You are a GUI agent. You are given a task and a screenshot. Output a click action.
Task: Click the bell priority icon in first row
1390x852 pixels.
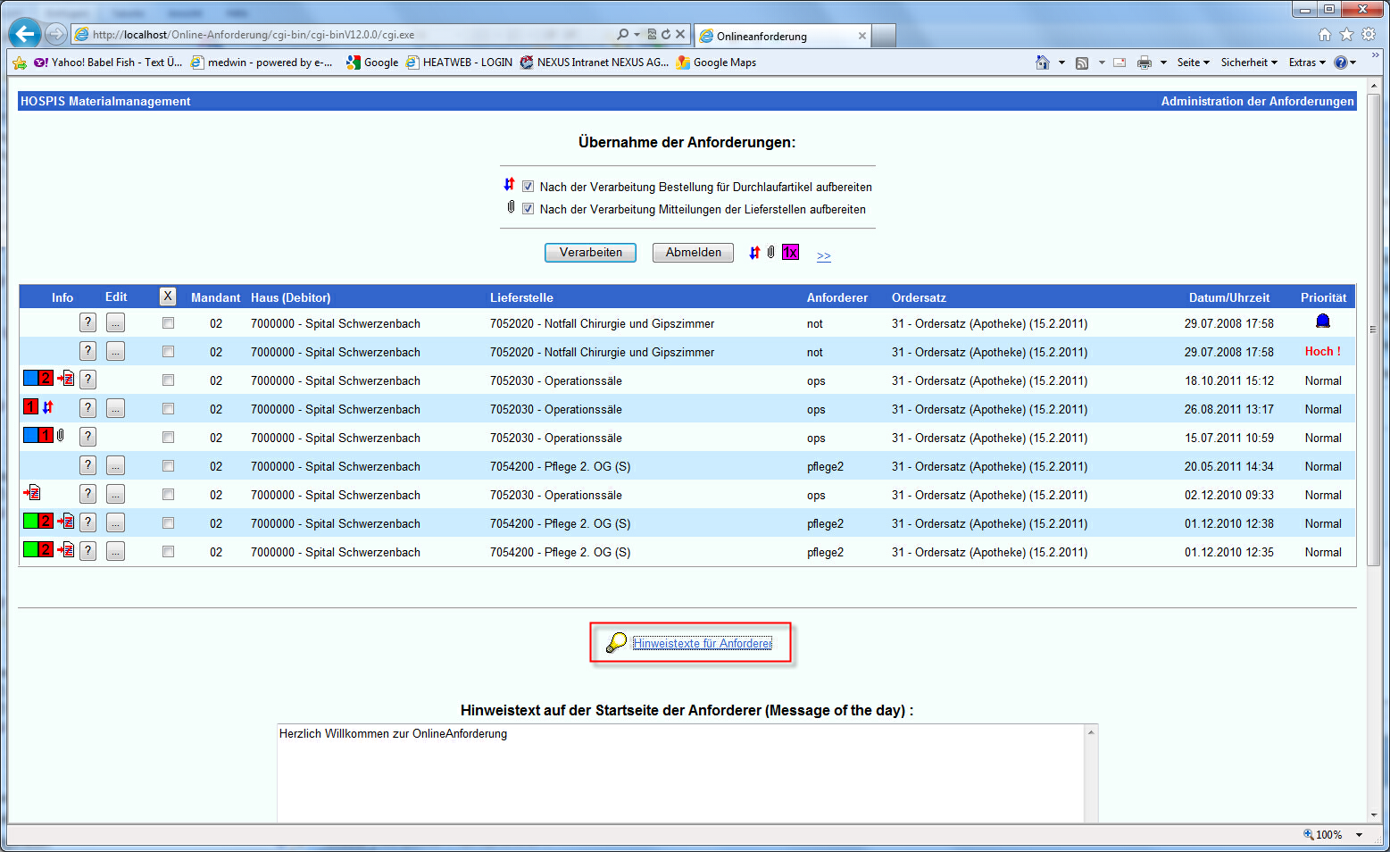1323,321
